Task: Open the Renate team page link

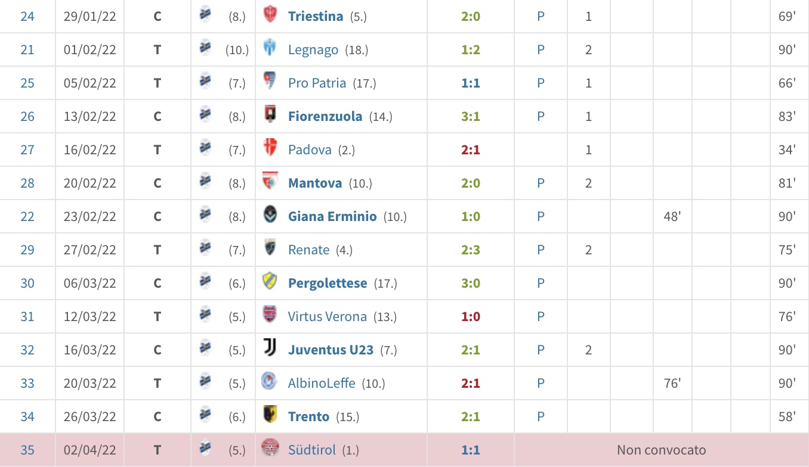Action: pos(308,250)
